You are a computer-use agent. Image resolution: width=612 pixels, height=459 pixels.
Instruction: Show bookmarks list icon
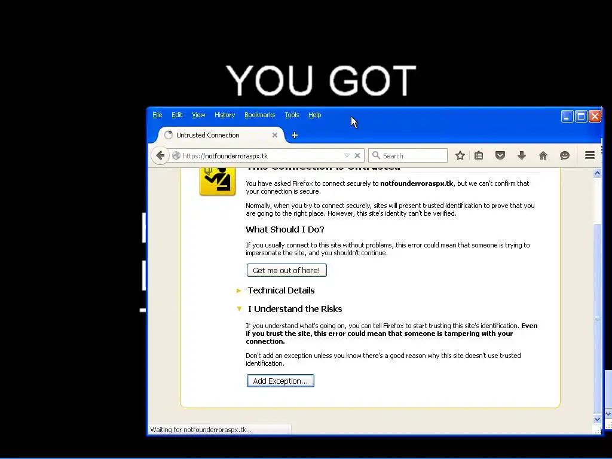pos(479,156)
